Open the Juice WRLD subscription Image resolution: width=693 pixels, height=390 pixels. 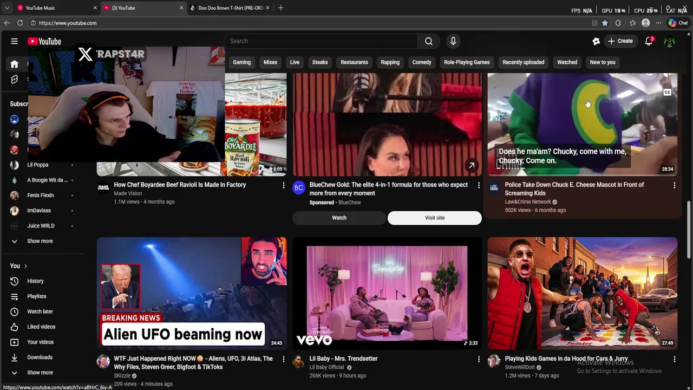42,225
